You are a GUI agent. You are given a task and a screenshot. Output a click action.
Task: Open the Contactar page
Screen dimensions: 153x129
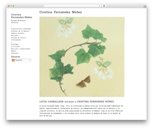(x=15, y=53)
